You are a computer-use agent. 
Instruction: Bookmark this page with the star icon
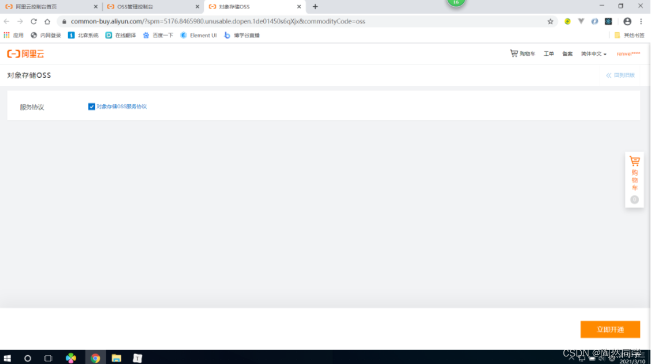click(550, 21)
